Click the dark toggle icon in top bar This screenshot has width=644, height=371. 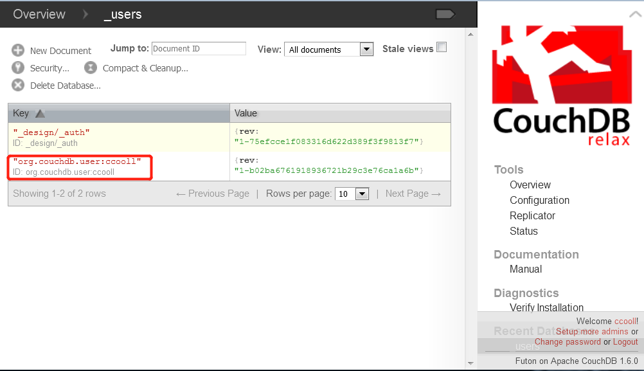(x=445, y=14)
